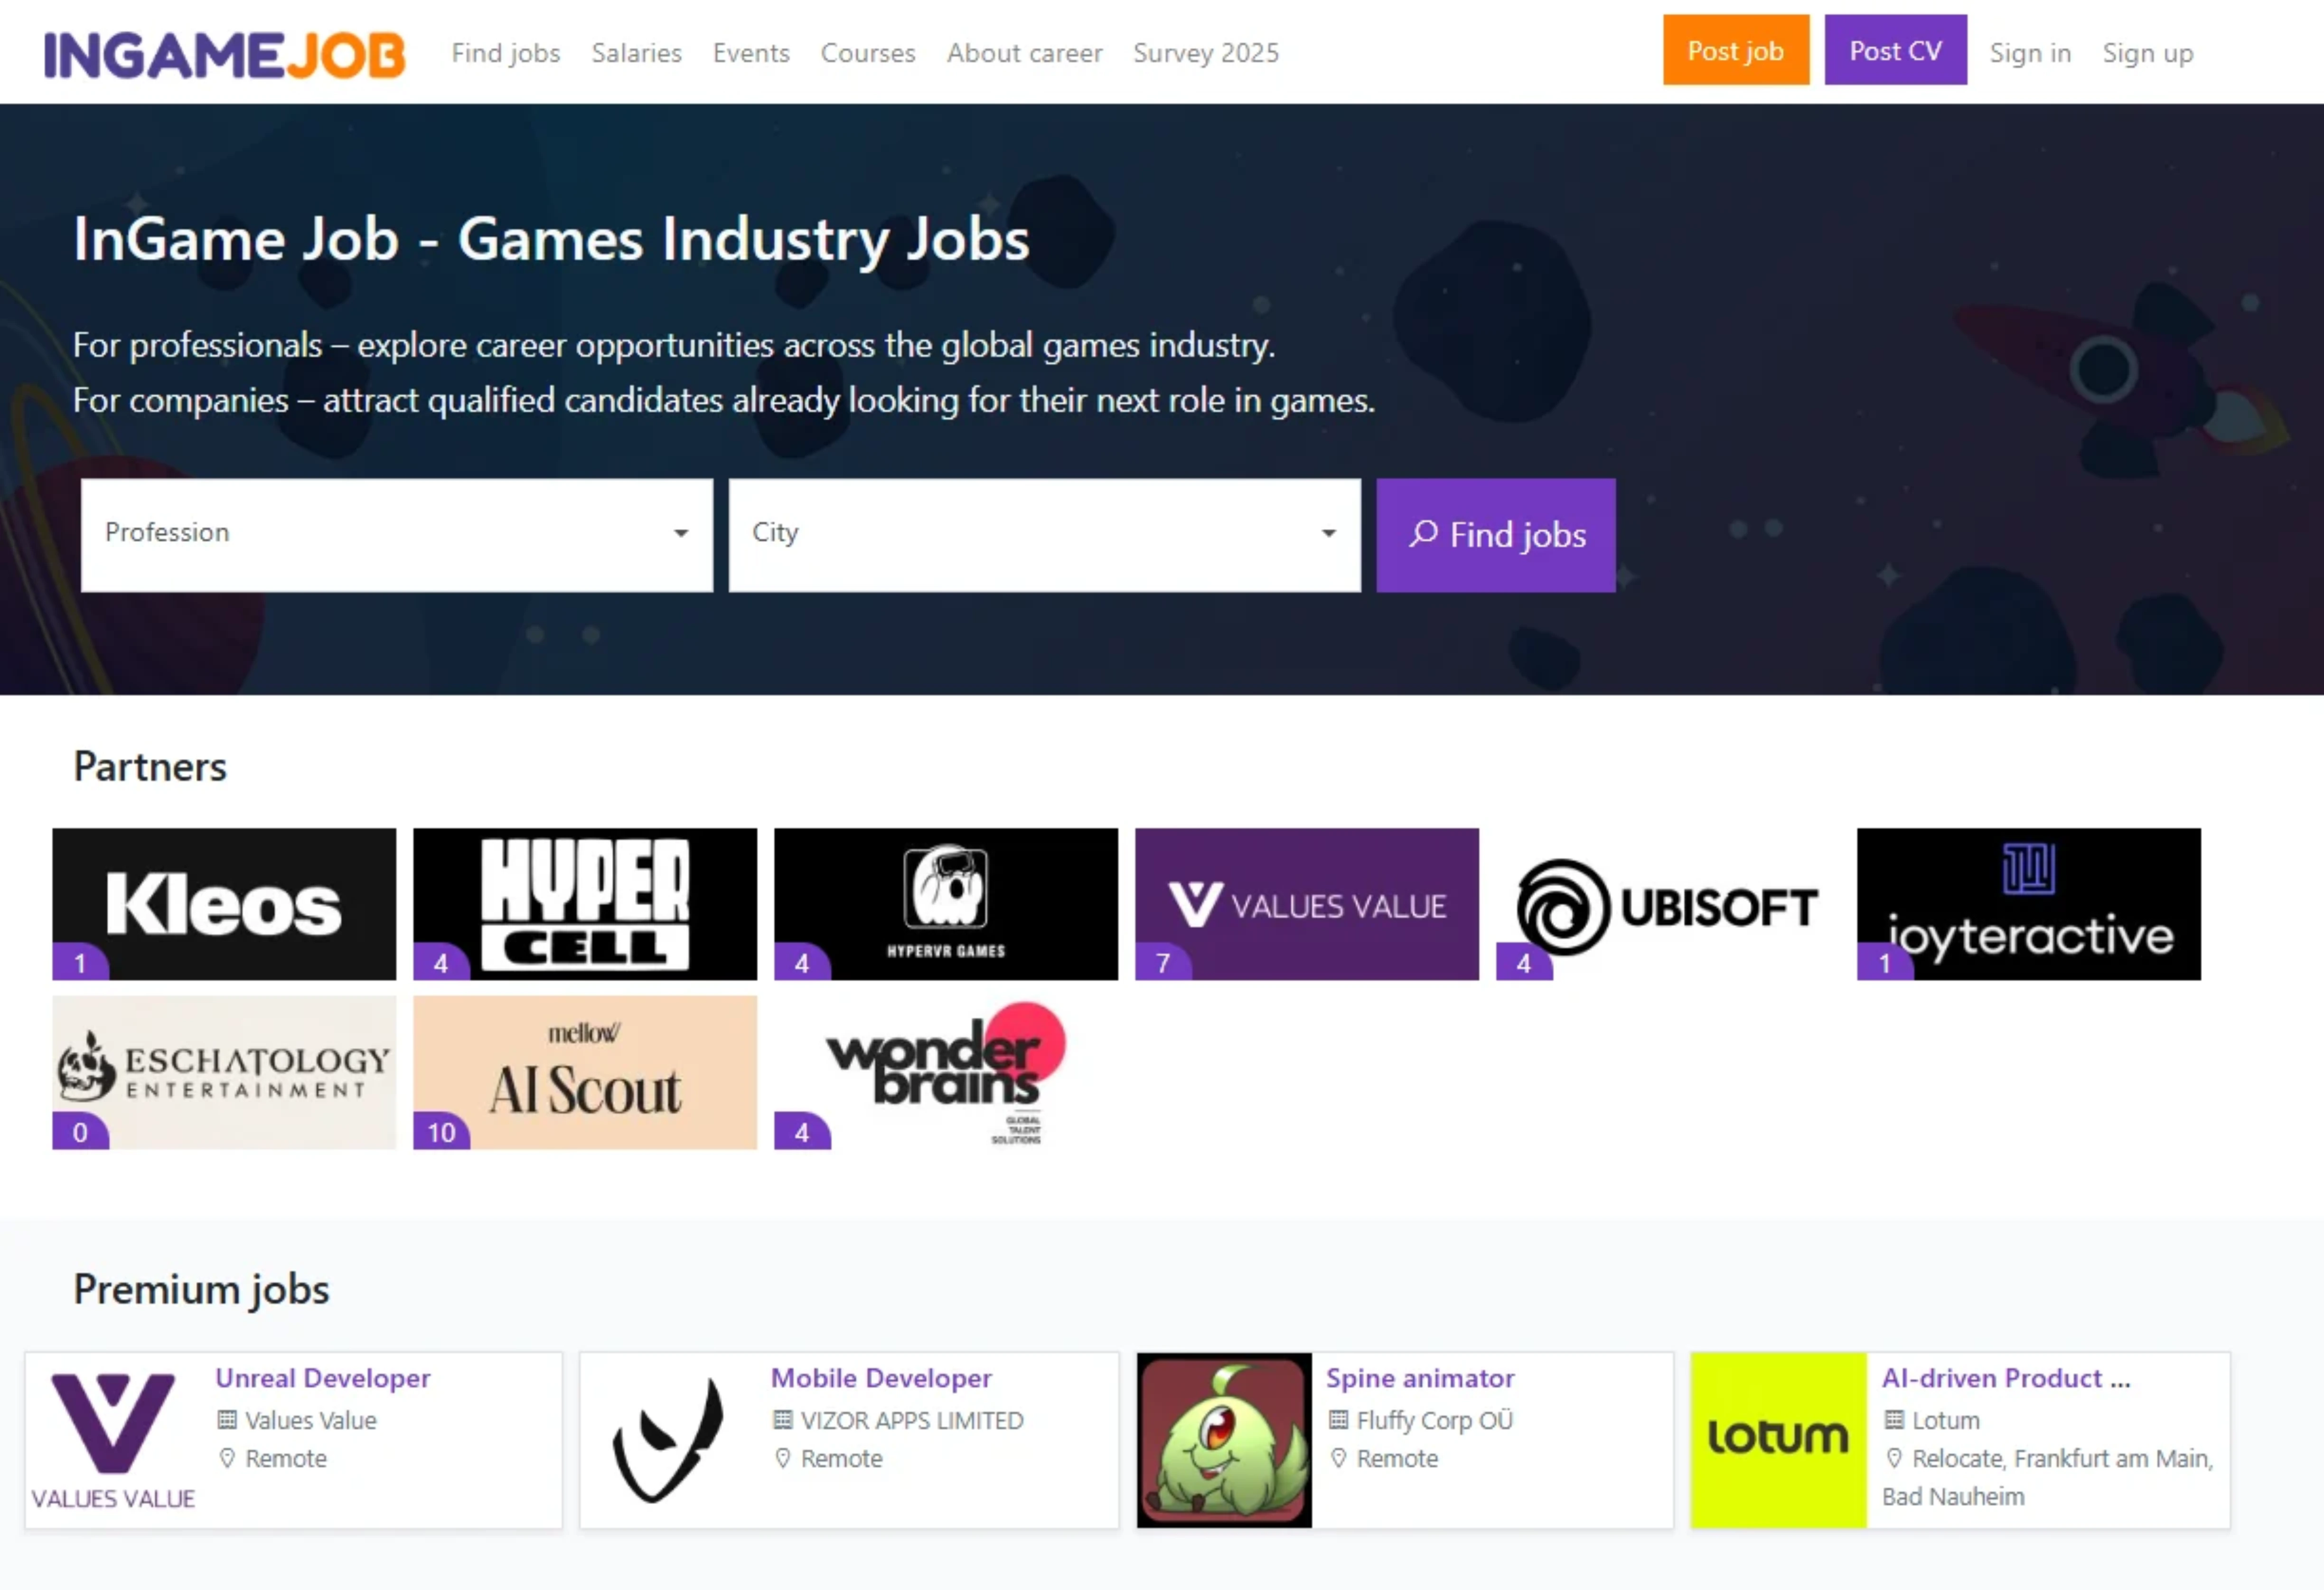The height and width of the screenshot is (1590, 2324).
Task: Open the wonderbrains partner logo
Action: pos(946,1073)
